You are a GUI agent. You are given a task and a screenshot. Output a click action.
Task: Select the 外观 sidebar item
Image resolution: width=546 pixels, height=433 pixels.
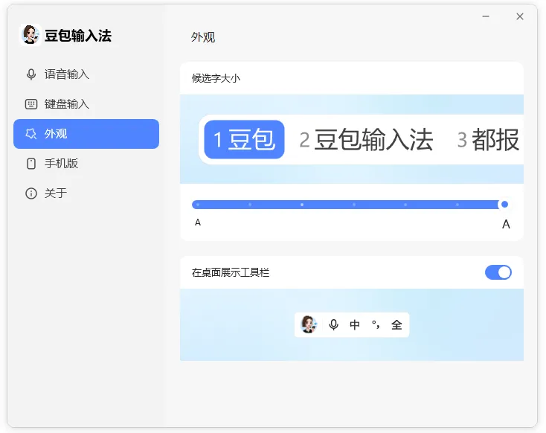pyautogui.click(x=86, y=134)
